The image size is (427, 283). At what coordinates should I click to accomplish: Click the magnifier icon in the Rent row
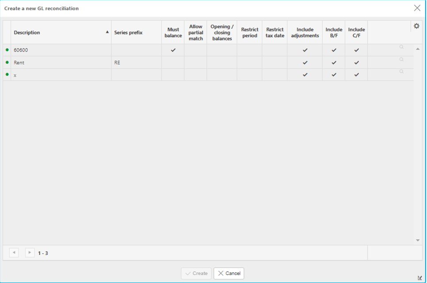coord(401,59)
